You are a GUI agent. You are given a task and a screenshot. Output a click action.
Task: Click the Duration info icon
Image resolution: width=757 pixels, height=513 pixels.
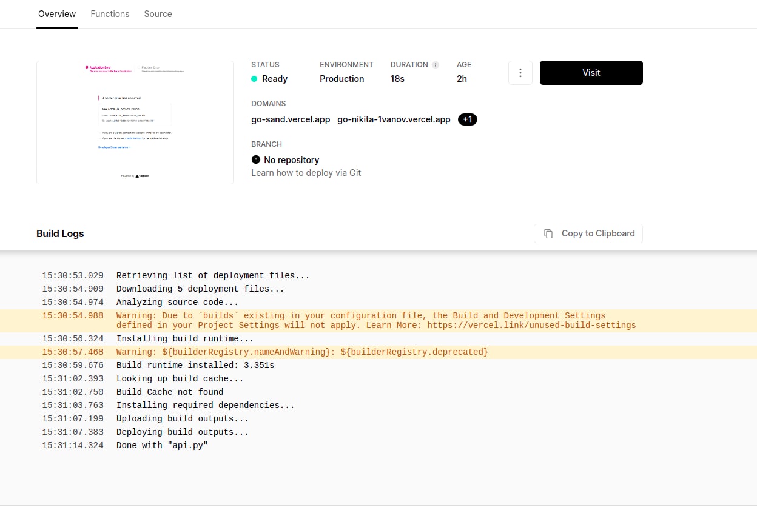436,65
